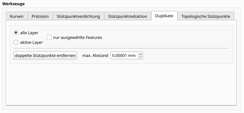The height and width of the screenshot is (113, 244).
Task: Decrease max. Abstand with down arrow
Action: tap(141, 57)
